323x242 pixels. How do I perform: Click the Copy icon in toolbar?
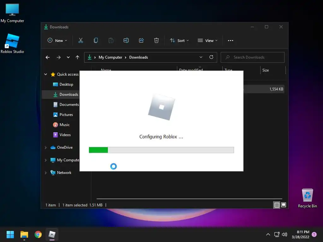[96, 41]
